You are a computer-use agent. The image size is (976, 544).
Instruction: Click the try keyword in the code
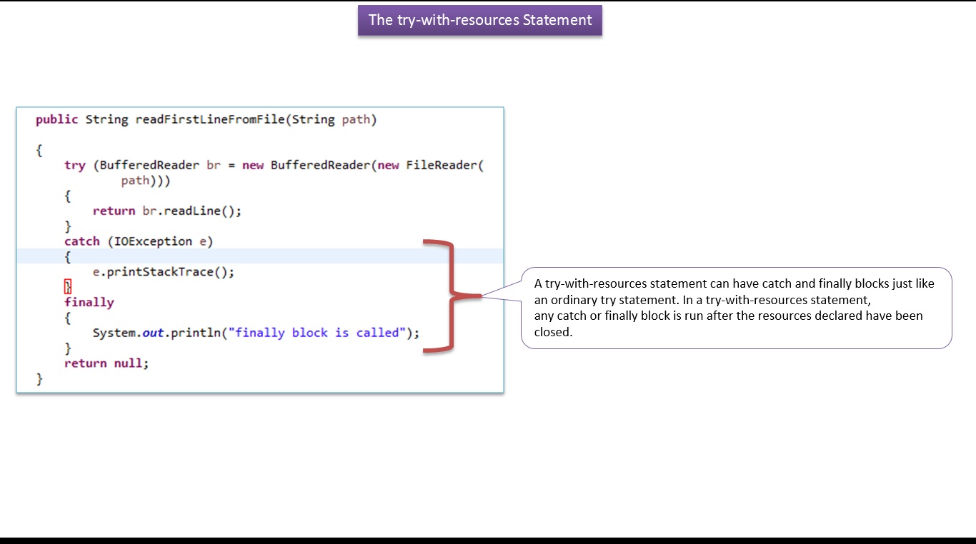(x=75, y=165)
